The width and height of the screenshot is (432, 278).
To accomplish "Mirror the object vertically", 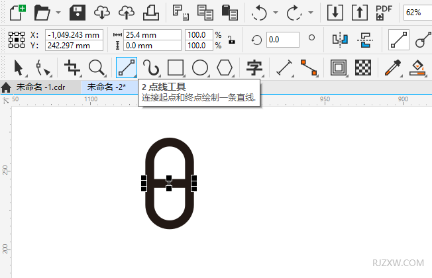I will (x=365, y=40).
